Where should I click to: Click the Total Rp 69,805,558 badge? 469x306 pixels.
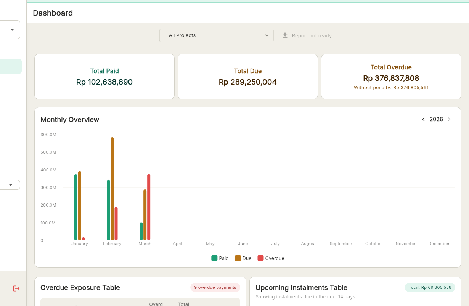click(x=430, y=287)
